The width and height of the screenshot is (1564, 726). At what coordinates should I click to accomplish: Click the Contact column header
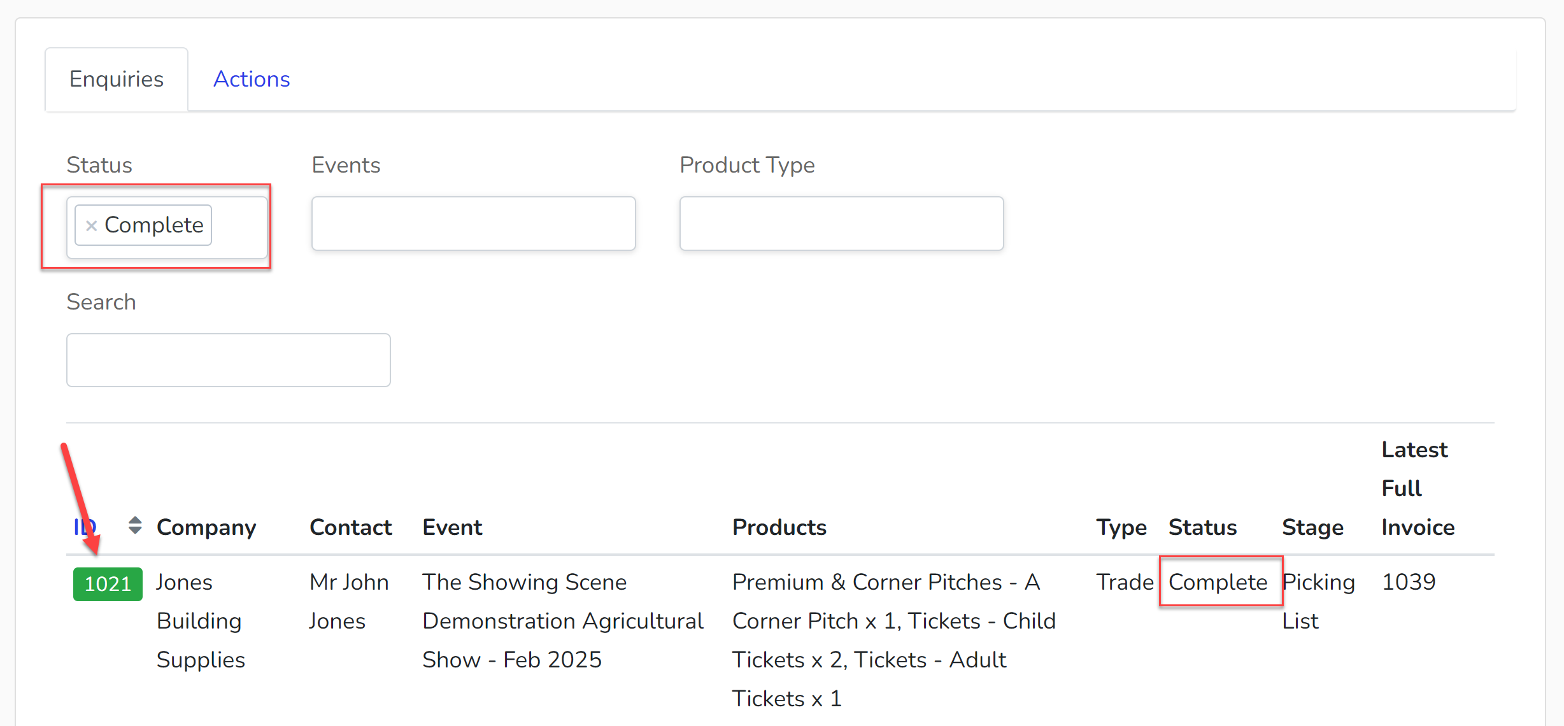click(x=350, y=527)
